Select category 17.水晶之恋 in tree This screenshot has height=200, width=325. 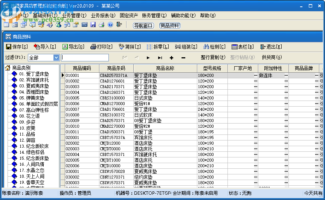click(x=32, y=170)
